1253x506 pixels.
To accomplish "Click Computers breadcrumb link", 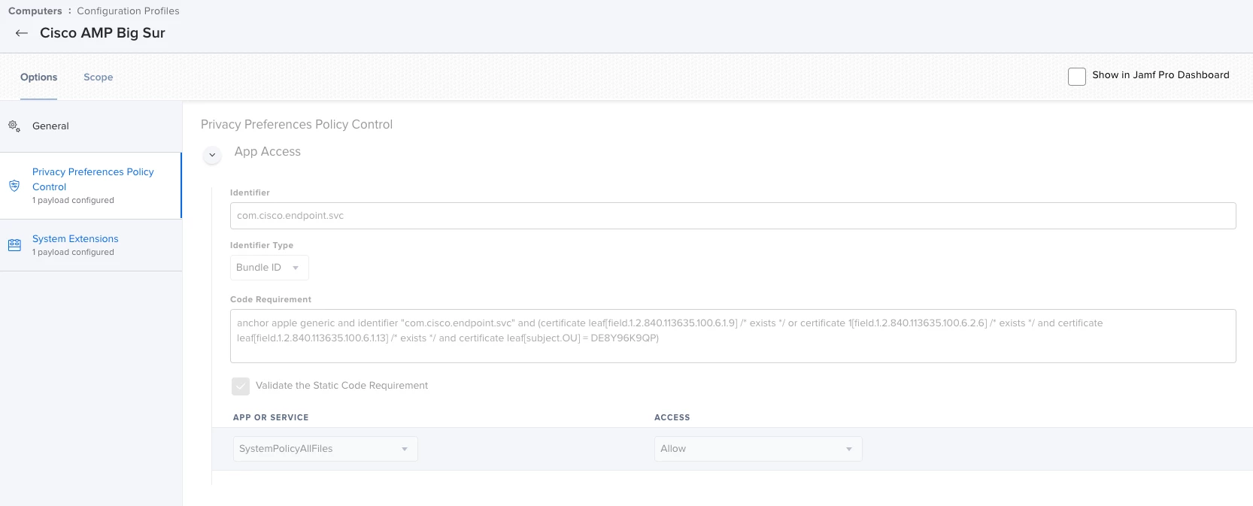I will 35,11.
